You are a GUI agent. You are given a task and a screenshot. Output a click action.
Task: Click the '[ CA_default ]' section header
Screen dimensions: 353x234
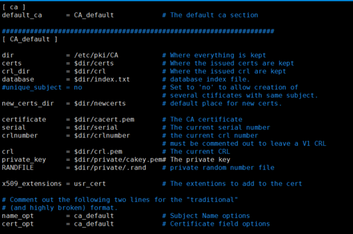tap(30, 39)
